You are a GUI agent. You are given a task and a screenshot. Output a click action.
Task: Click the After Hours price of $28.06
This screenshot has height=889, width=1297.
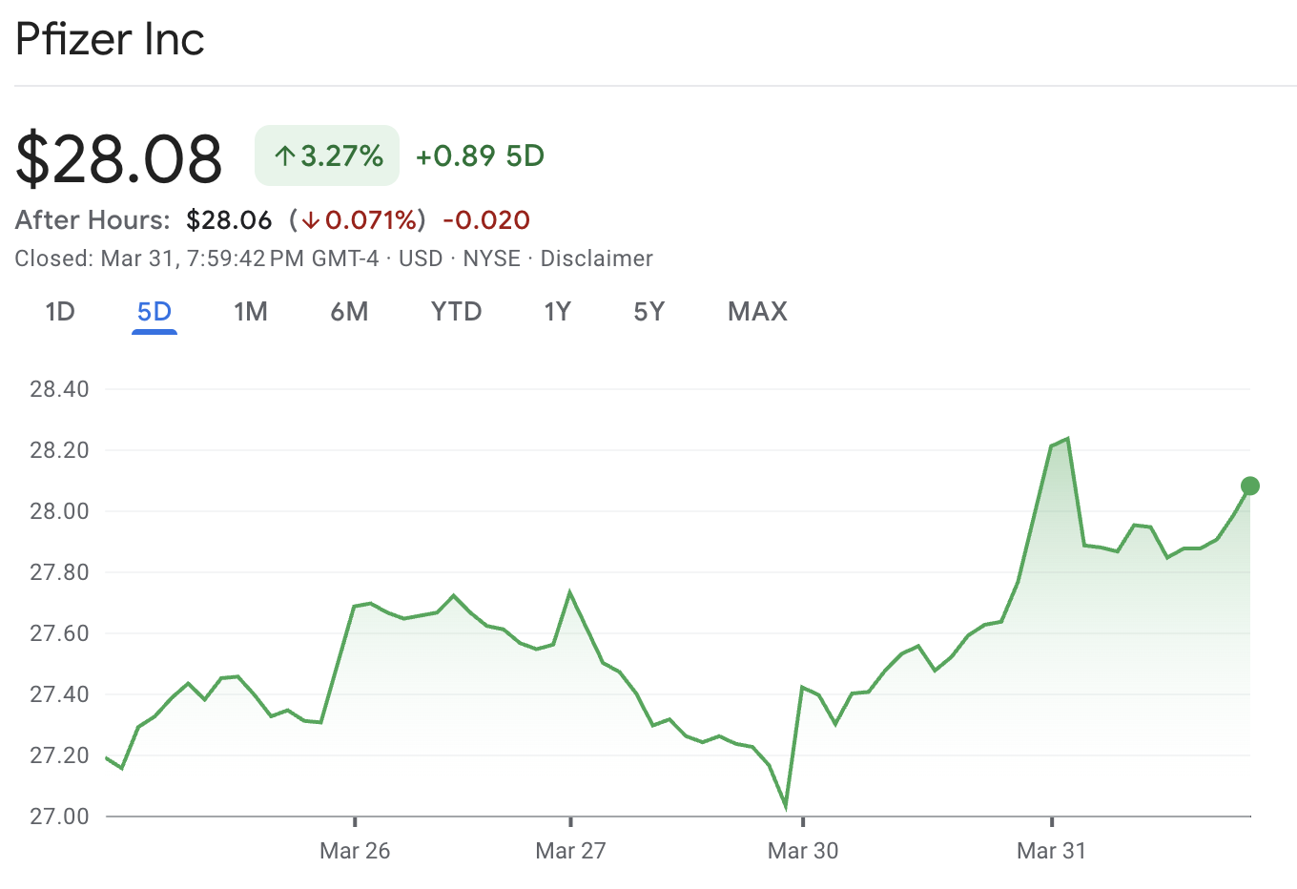tap(229, 219)
